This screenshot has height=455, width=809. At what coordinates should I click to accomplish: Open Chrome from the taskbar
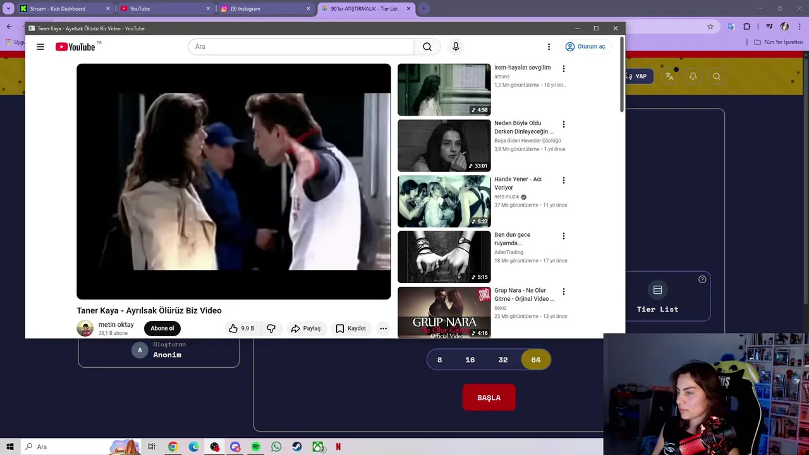pyautogui.click(x=173, y=447)
